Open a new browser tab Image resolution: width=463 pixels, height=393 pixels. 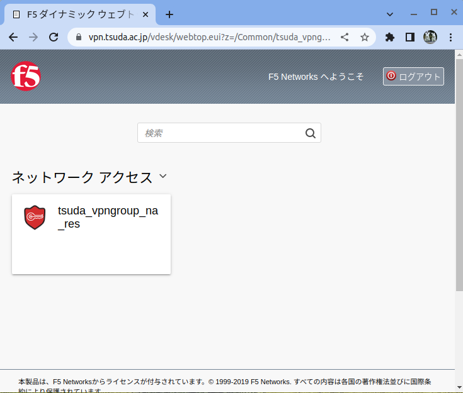[x=169, y=14]
